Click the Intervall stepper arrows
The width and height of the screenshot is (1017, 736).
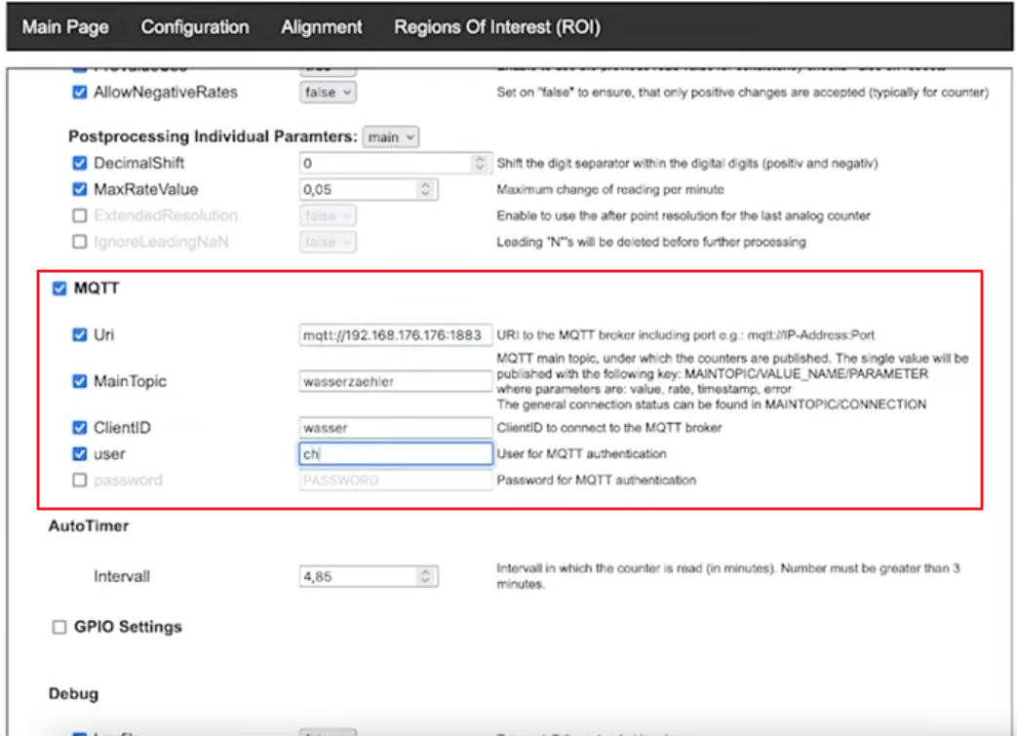point(424,576)
